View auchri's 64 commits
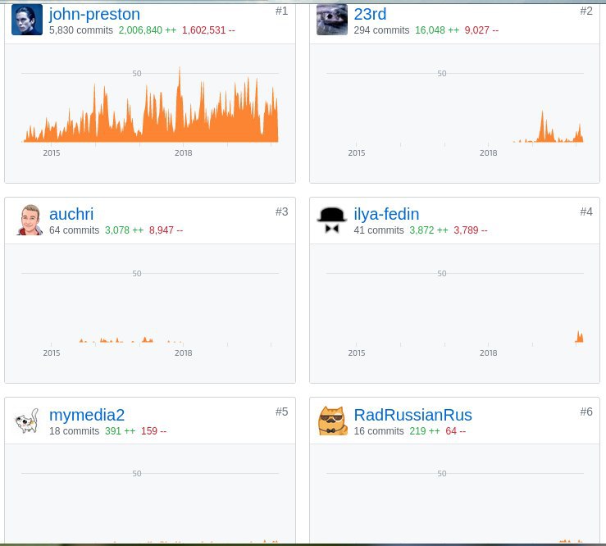This screenshot has height=546, width=606. point(74,230)
